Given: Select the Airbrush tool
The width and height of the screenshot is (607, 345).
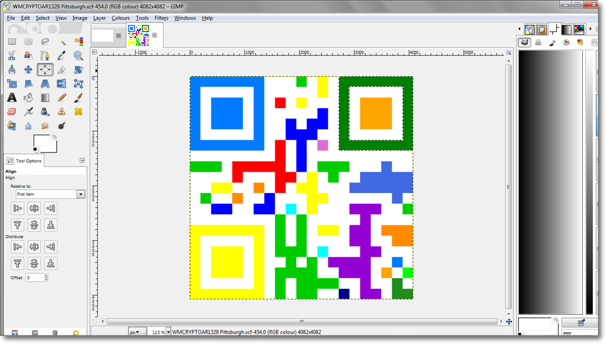Looking at the screenshot, I should coord(28,112).
